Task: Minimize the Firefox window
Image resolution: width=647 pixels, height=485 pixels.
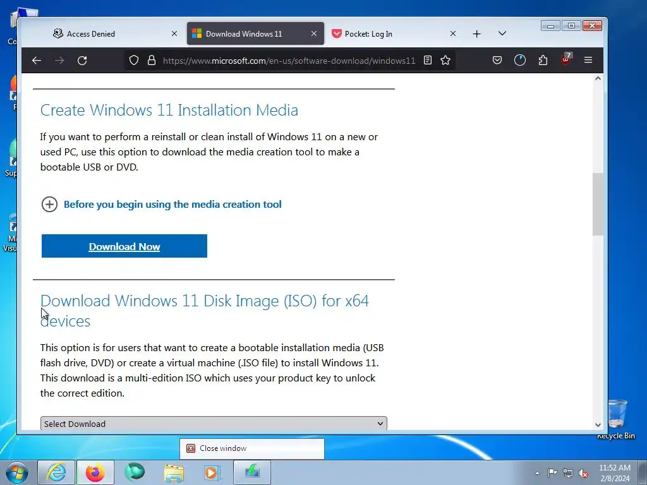Action: pyautogui.click(x=551, y=26)
